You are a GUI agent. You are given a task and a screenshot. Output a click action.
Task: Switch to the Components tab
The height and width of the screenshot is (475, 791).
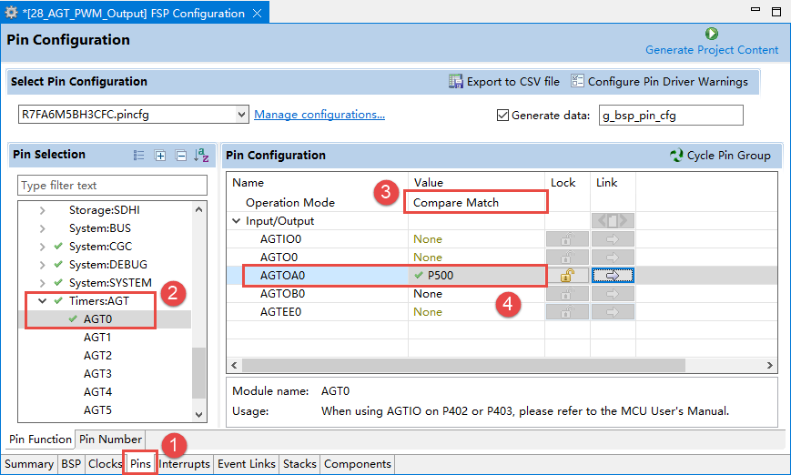point(357,464)
